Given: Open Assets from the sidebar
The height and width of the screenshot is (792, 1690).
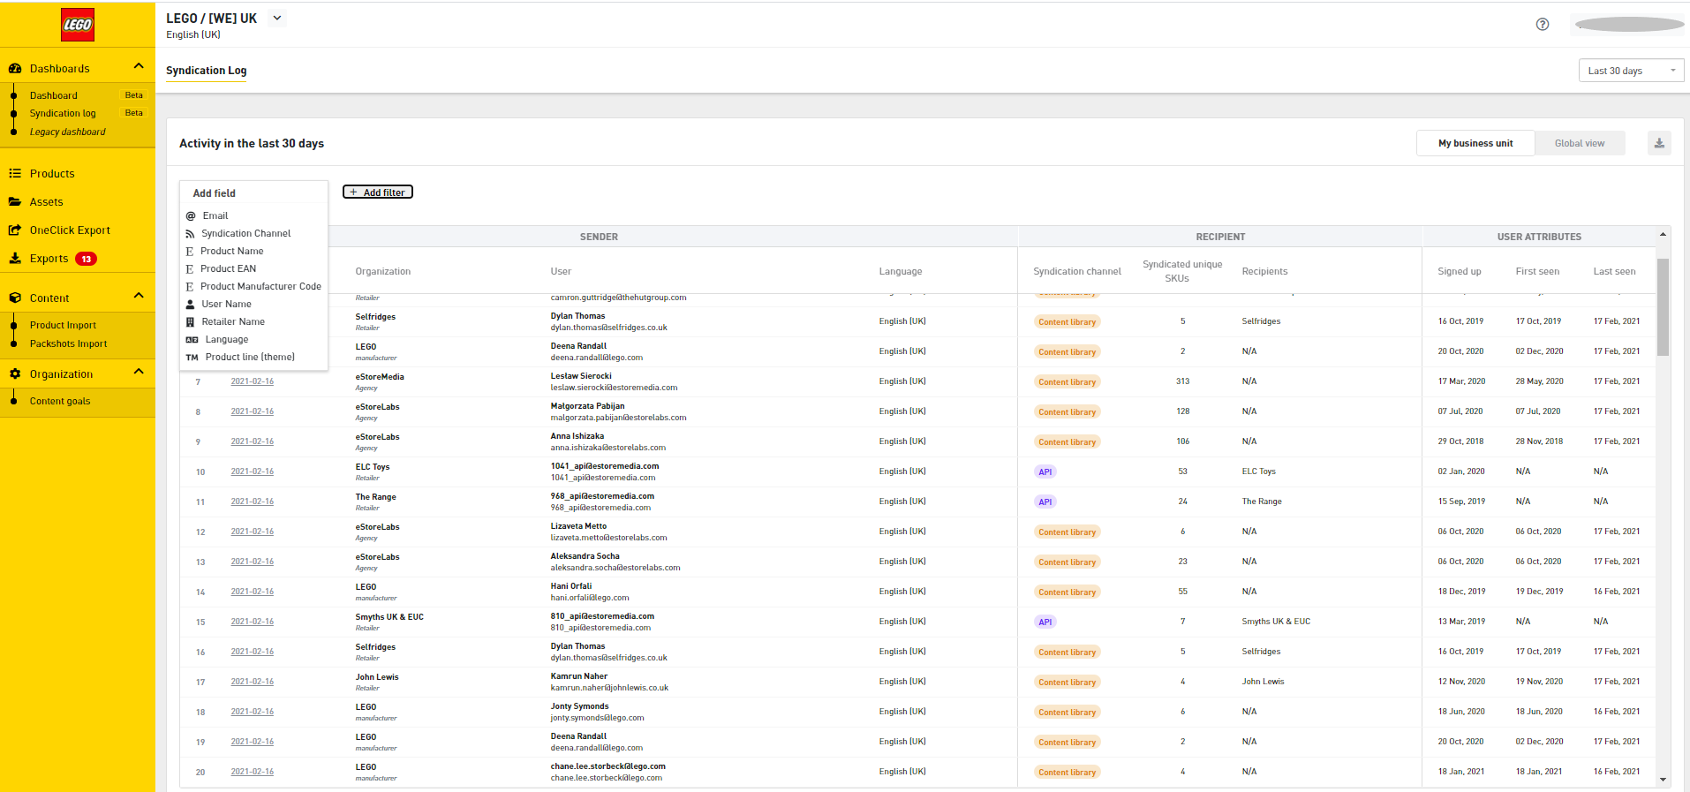Looking at the screenshot, I should [x=46, y=202].
